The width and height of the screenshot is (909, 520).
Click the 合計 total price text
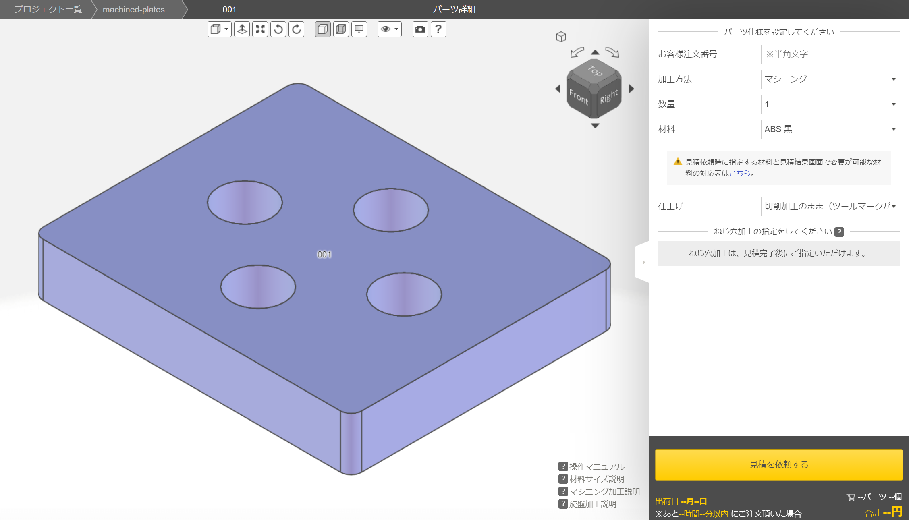(x=883, y=512)
